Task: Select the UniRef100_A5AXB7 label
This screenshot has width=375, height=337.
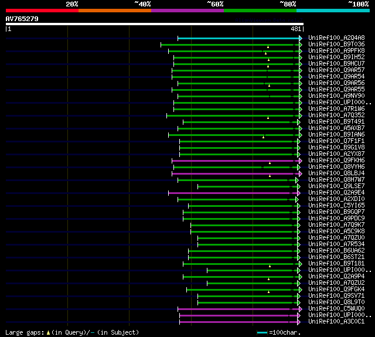Action: pyautogui.click(x=336, y=128)
